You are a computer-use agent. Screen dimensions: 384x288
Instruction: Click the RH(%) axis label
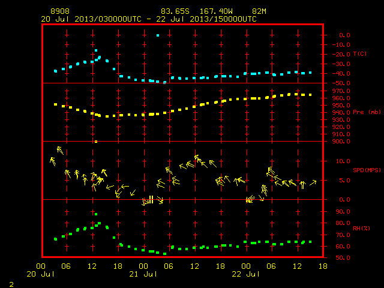pos(361,228)
